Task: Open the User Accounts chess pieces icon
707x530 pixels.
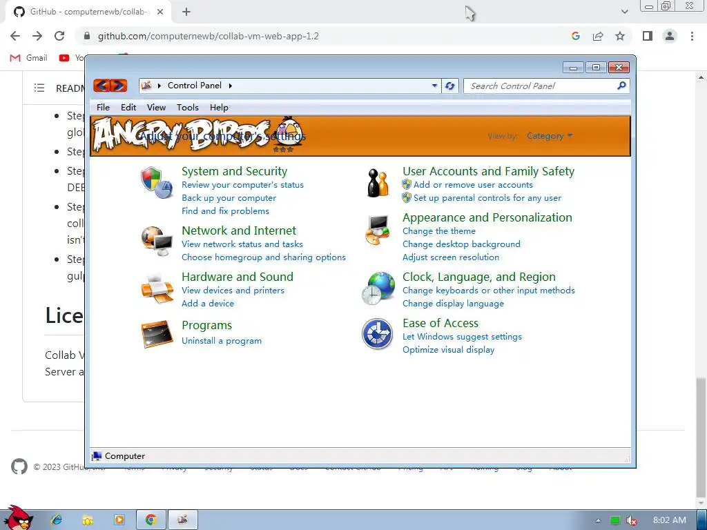Action: (378, 182)
